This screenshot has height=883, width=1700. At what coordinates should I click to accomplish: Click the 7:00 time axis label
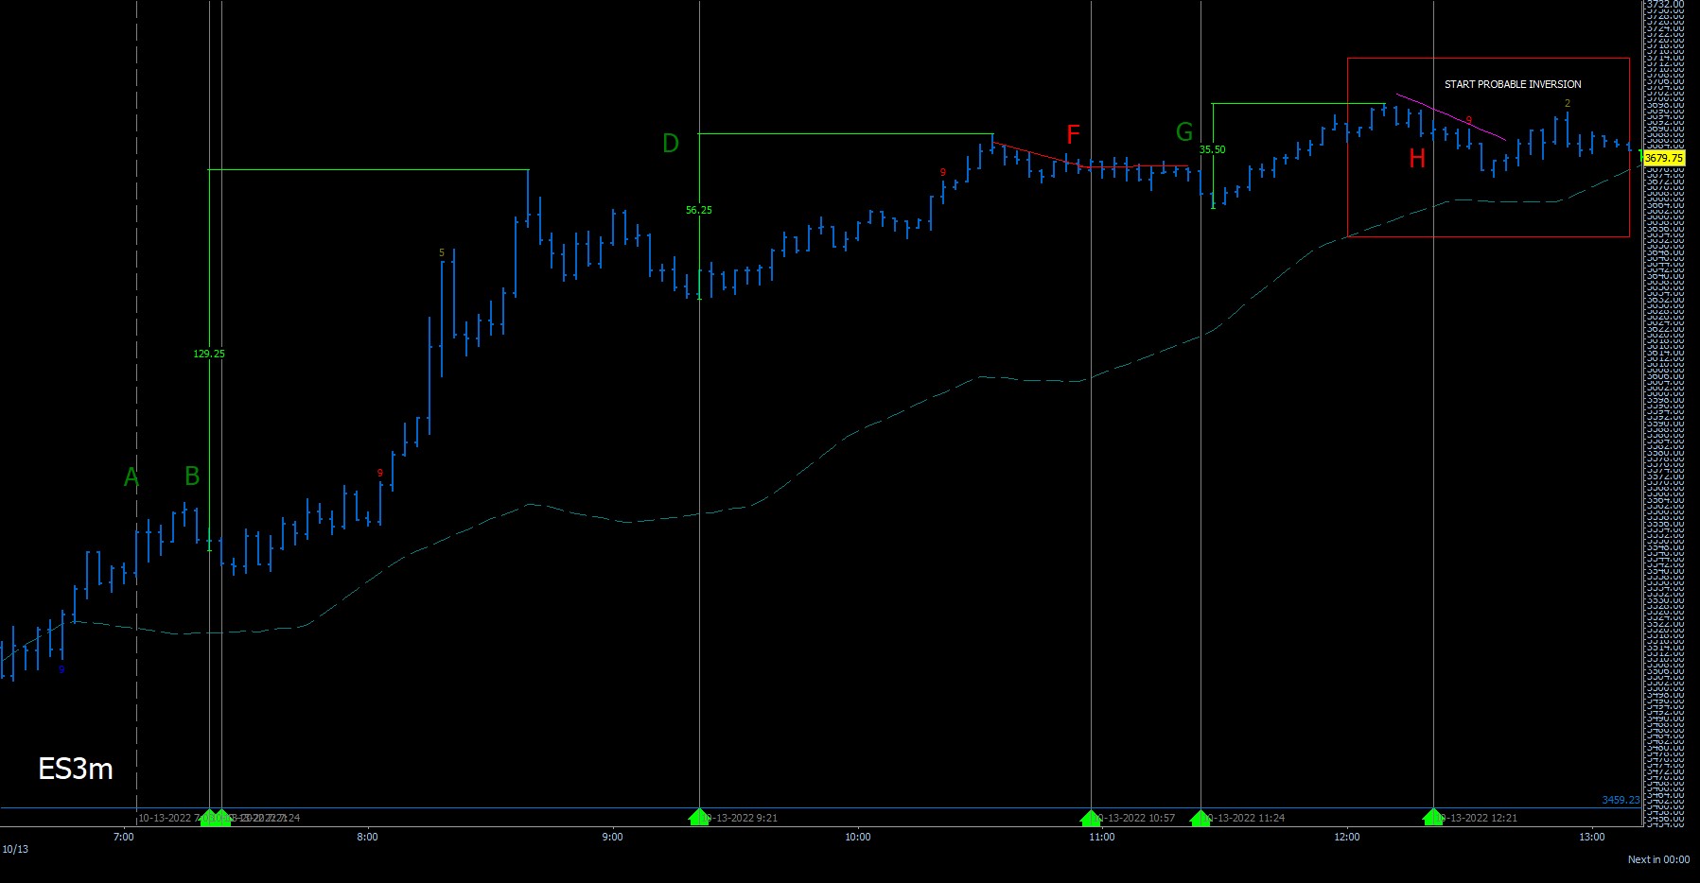click(123, 837)
